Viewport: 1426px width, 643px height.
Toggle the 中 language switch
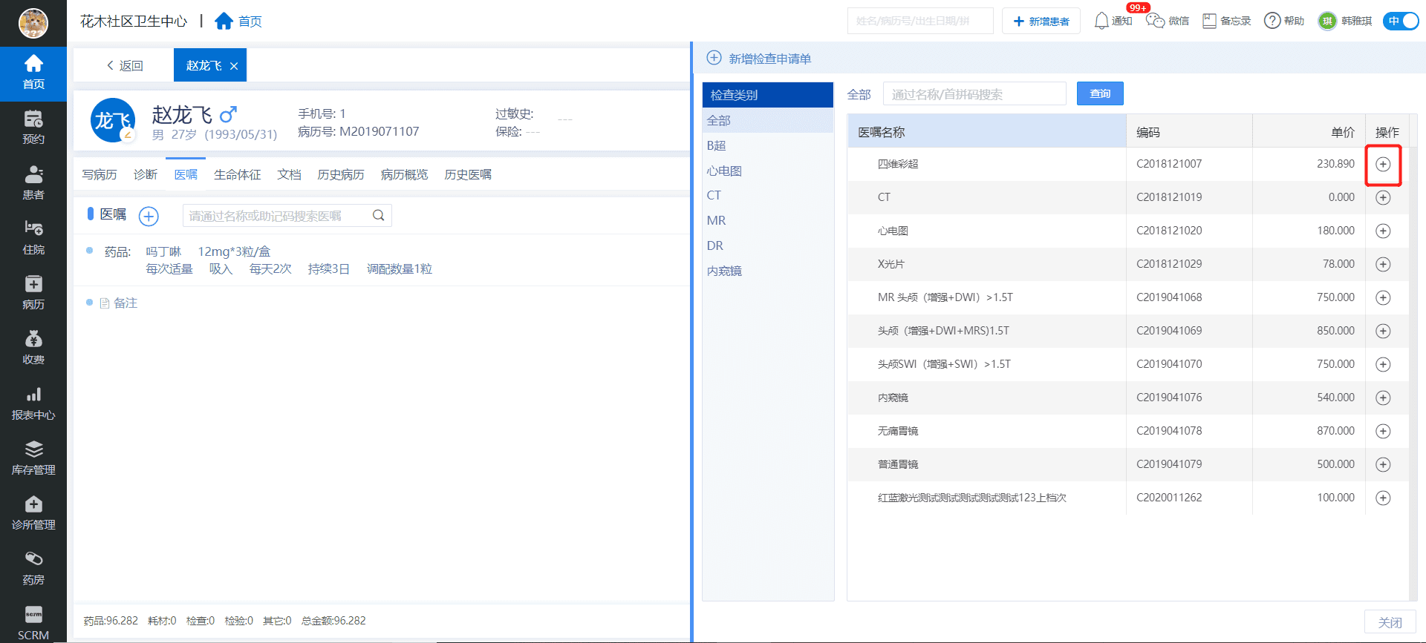click(1400, 21)
